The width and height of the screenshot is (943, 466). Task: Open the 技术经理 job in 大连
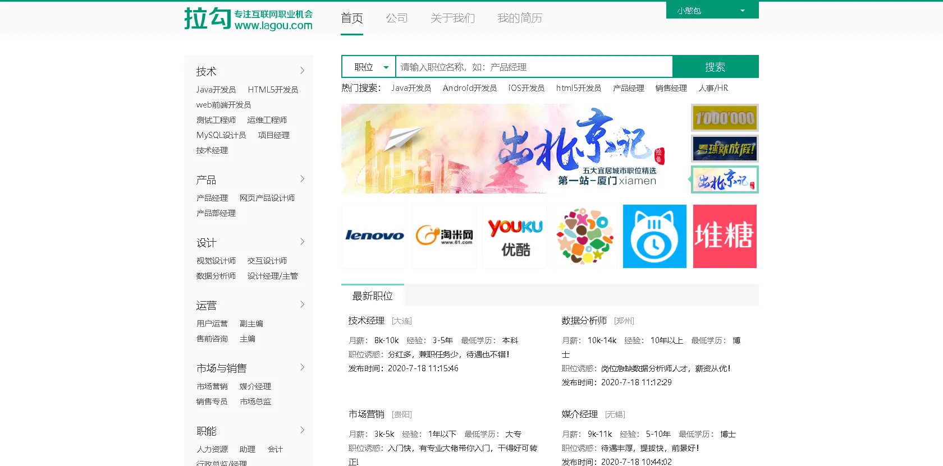click(x=366, y=320)
